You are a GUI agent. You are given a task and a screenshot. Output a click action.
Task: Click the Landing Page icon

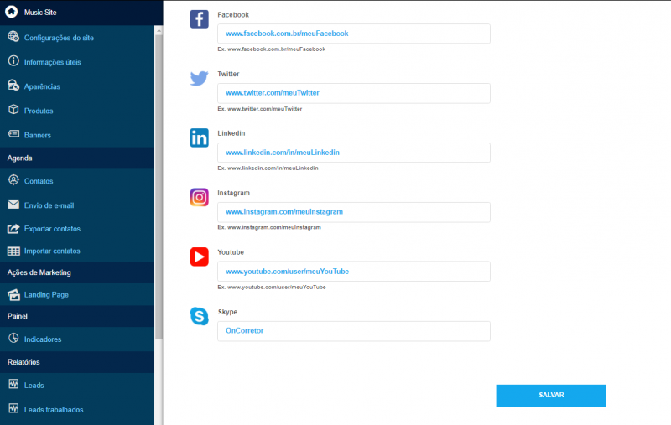click(13, 294)
